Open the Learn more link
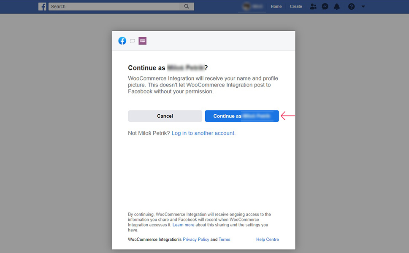 (x=183, y=225)
